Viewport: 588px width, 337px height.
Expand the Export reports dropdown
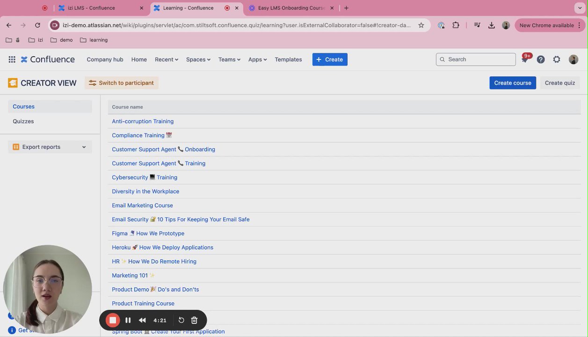pyautogui.click(x=50, y=147)
